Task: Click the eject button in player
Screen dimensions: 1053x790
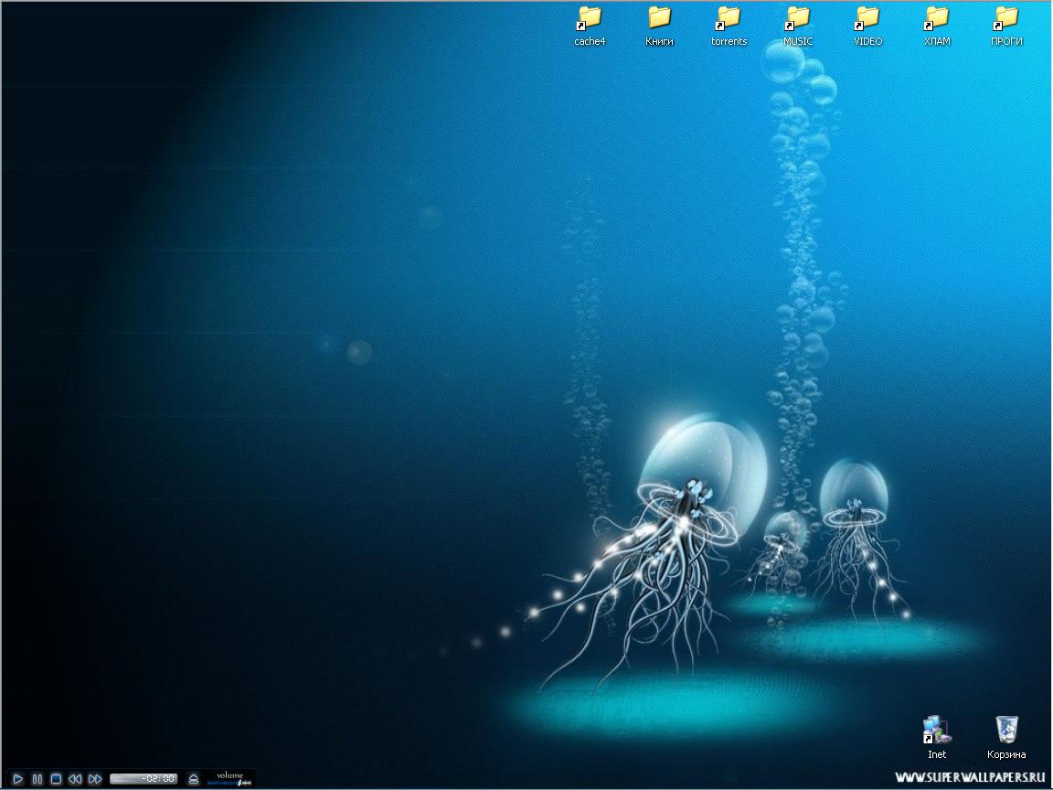Action: point(193,779)
